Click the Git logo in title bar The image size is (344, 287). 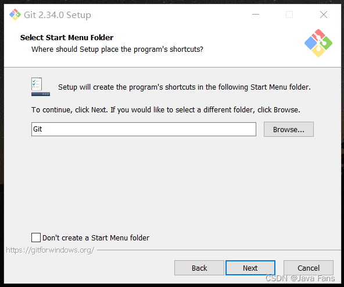pyautogui.click(x=15, y=15)
